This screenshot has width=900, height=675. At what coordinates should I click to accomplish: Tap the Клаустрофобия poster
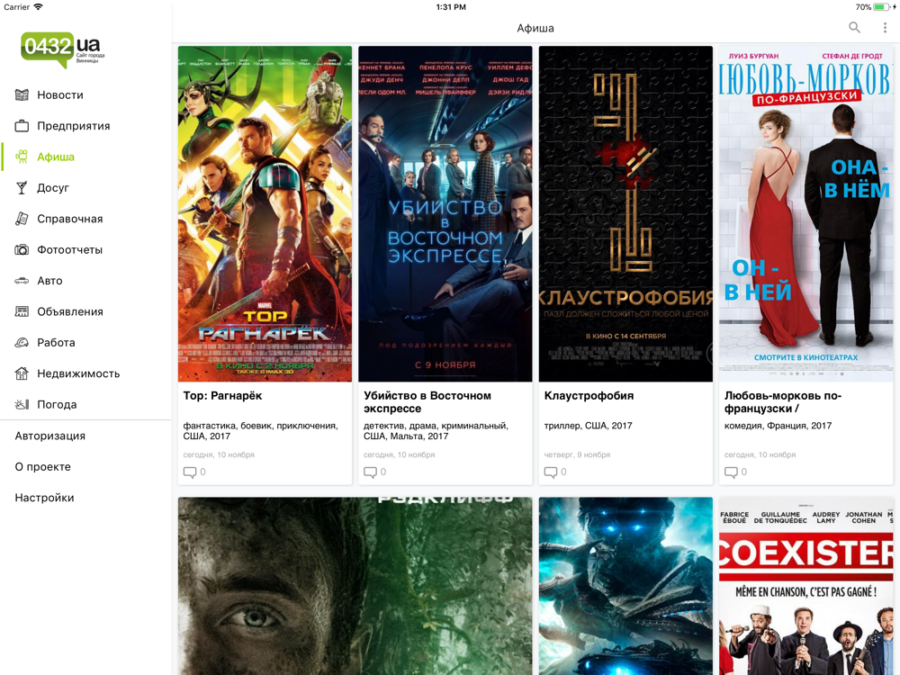click(625, 213)
